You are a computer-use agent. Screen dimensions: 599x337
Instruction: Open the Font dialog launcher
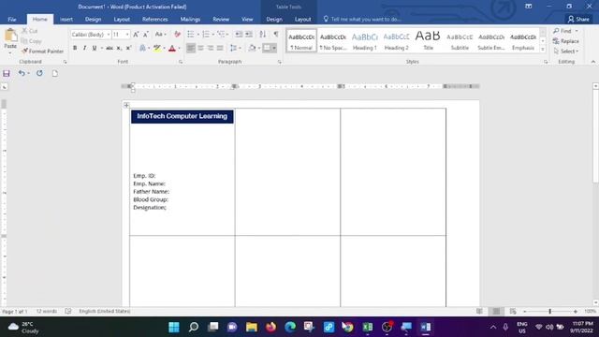point(181,62)
